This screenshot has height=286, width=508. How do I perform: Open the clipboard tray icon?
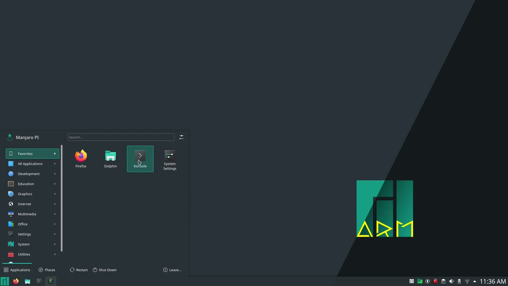[443, 281]
